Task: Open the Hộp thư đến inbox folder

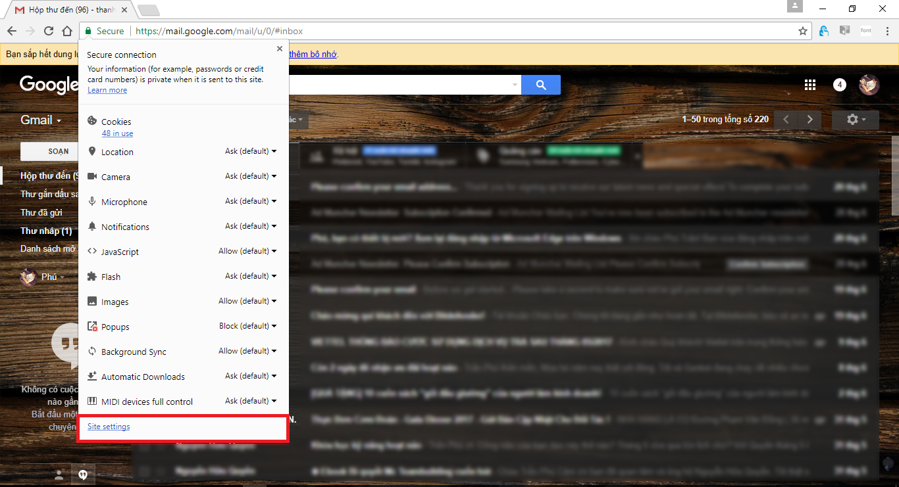Action: pyautogui.click(x=49, y=176)
